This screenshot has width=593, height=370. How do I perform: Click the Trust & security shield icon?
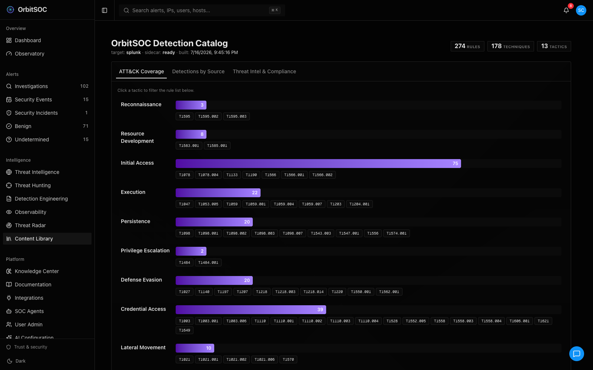click(x=9, y=347)
